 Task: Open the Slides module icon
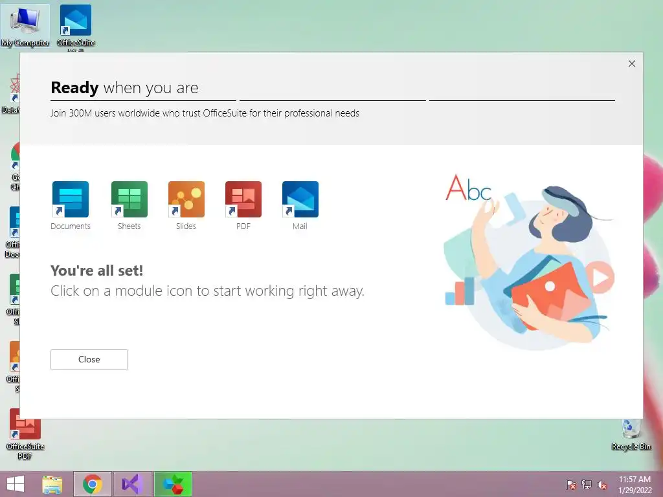[x=186, y=199]
